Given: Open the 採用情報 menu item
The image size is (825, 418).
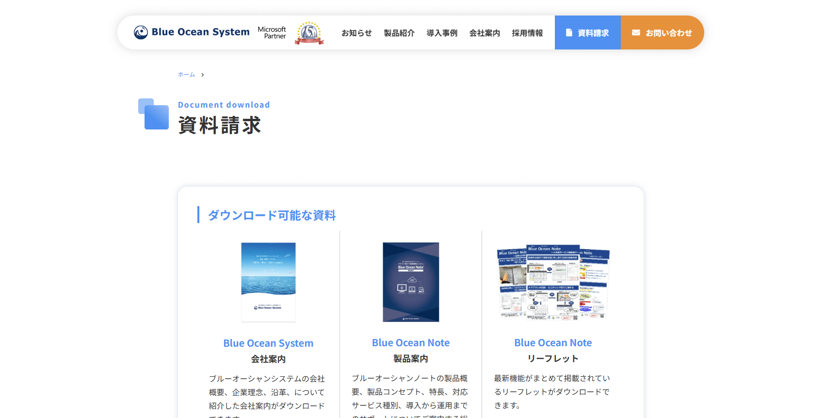Looking at the screenshot, I should point(527,33).
